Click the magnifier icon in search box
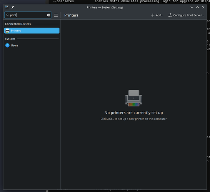210x192 pixels. pyautogui.click(x=8, y=15)
